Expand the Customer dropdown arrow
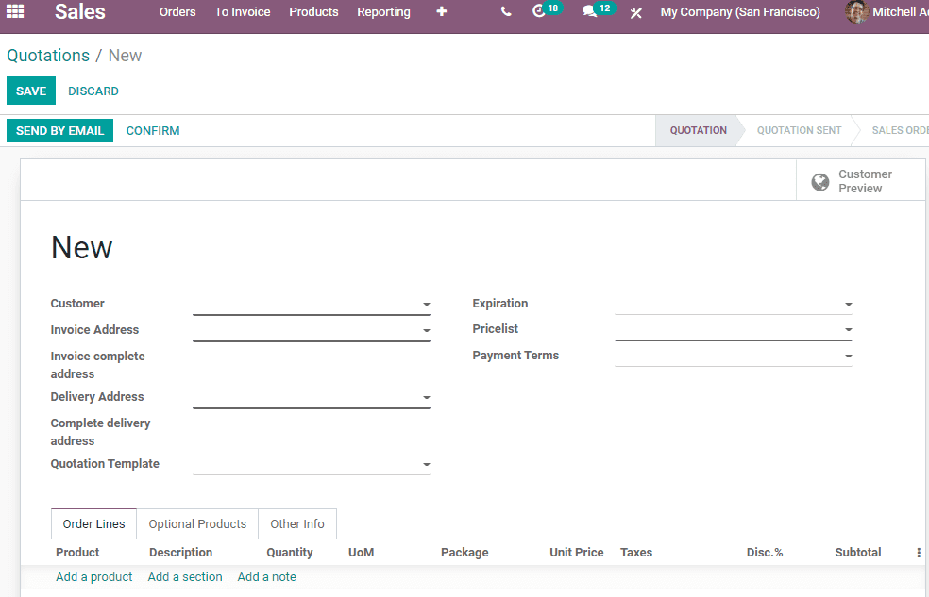 point(426,305)
